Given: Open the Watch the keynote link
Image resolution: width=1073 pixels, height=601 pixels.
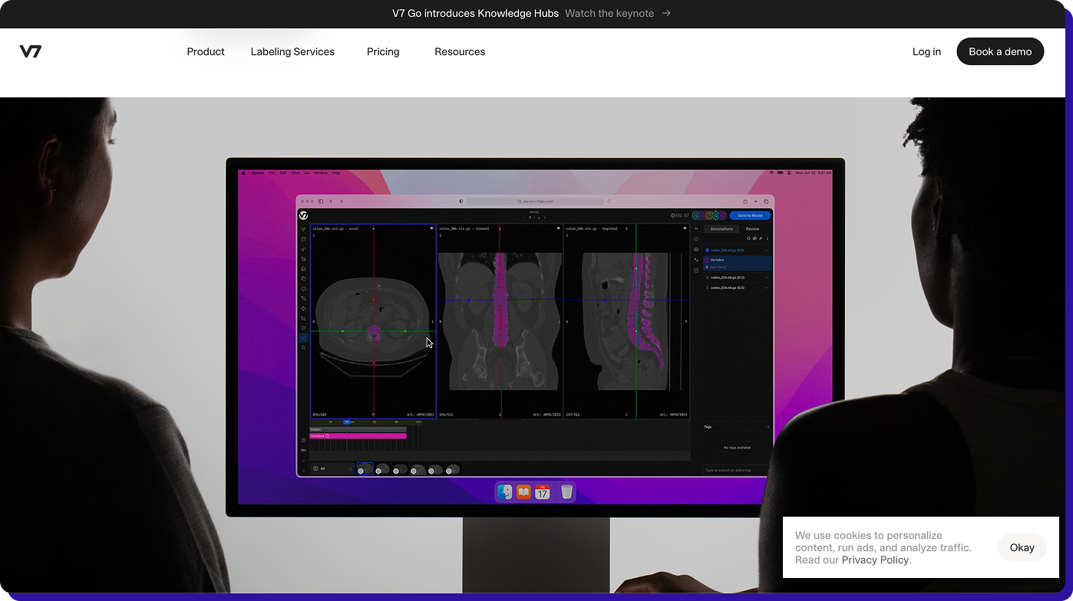Looking at the screenshot, I should click(x=609, y=13).
